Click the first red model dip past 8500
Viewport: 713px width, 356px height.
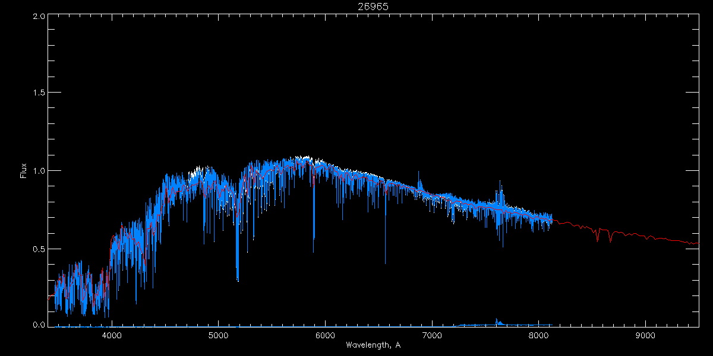click(597, 239)
